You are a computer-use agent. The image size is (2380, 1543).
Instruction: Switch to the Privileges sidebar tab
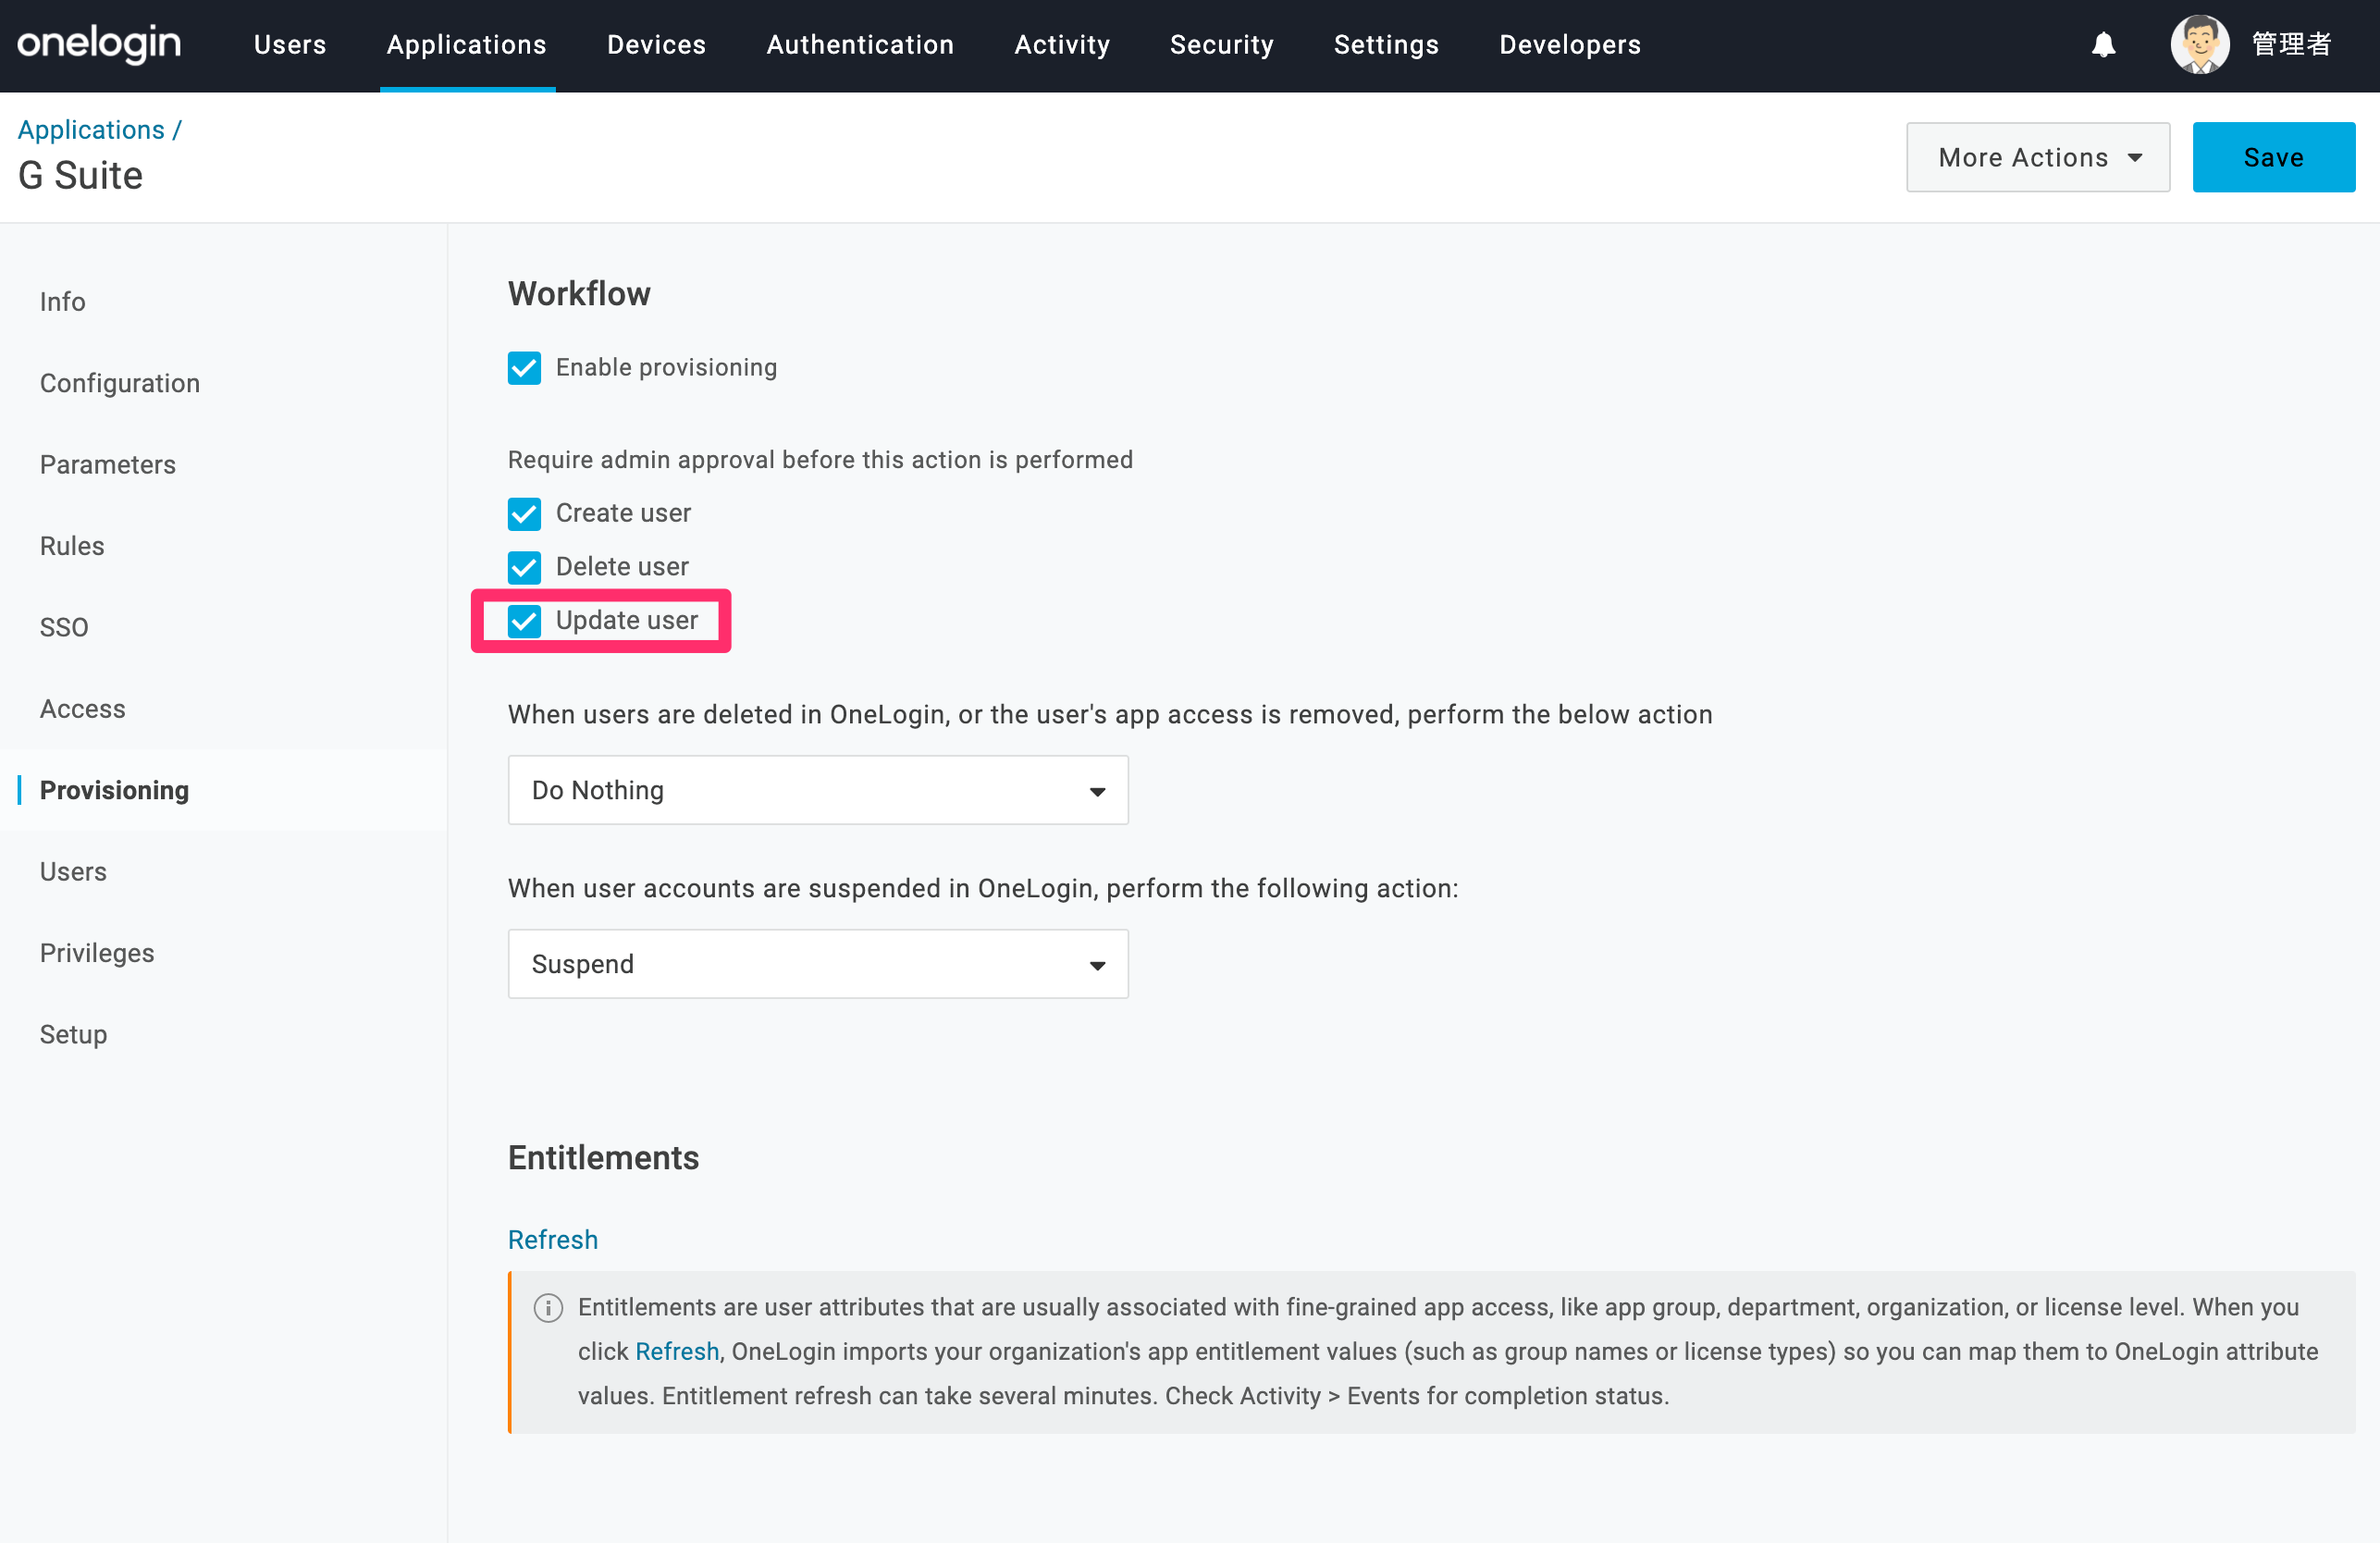tap(97, 953)
